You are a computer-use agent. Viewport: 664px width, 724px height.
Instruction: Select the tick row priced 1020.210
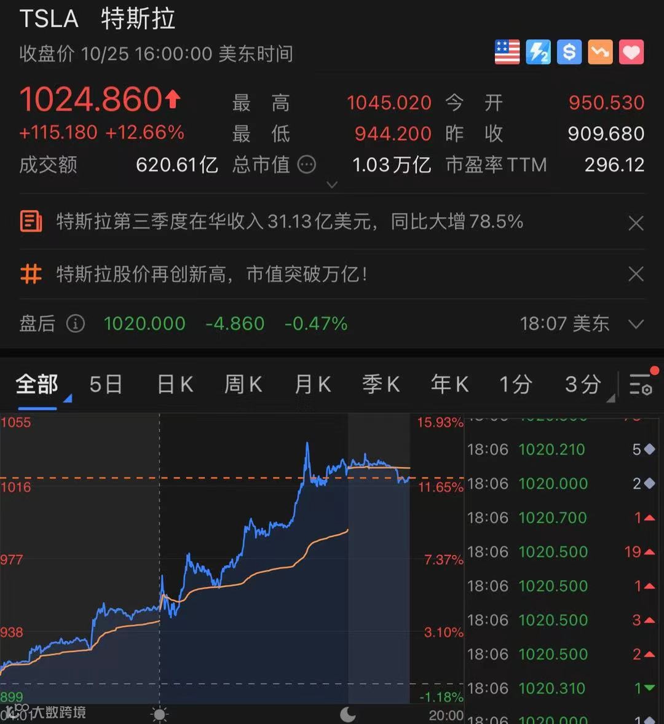pyautogui.click(x=561, y=449)
